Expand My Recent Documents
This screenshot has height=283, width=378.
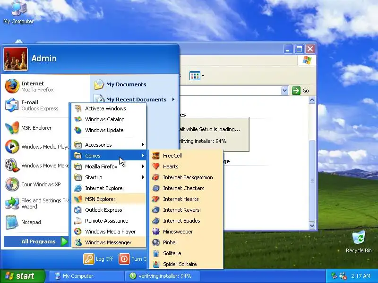[135, 99]
